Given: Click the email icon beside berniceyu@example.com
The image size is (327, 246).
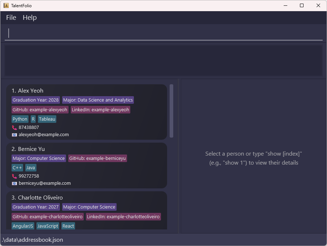Looking at the screenshot, I should pos(14,183).
